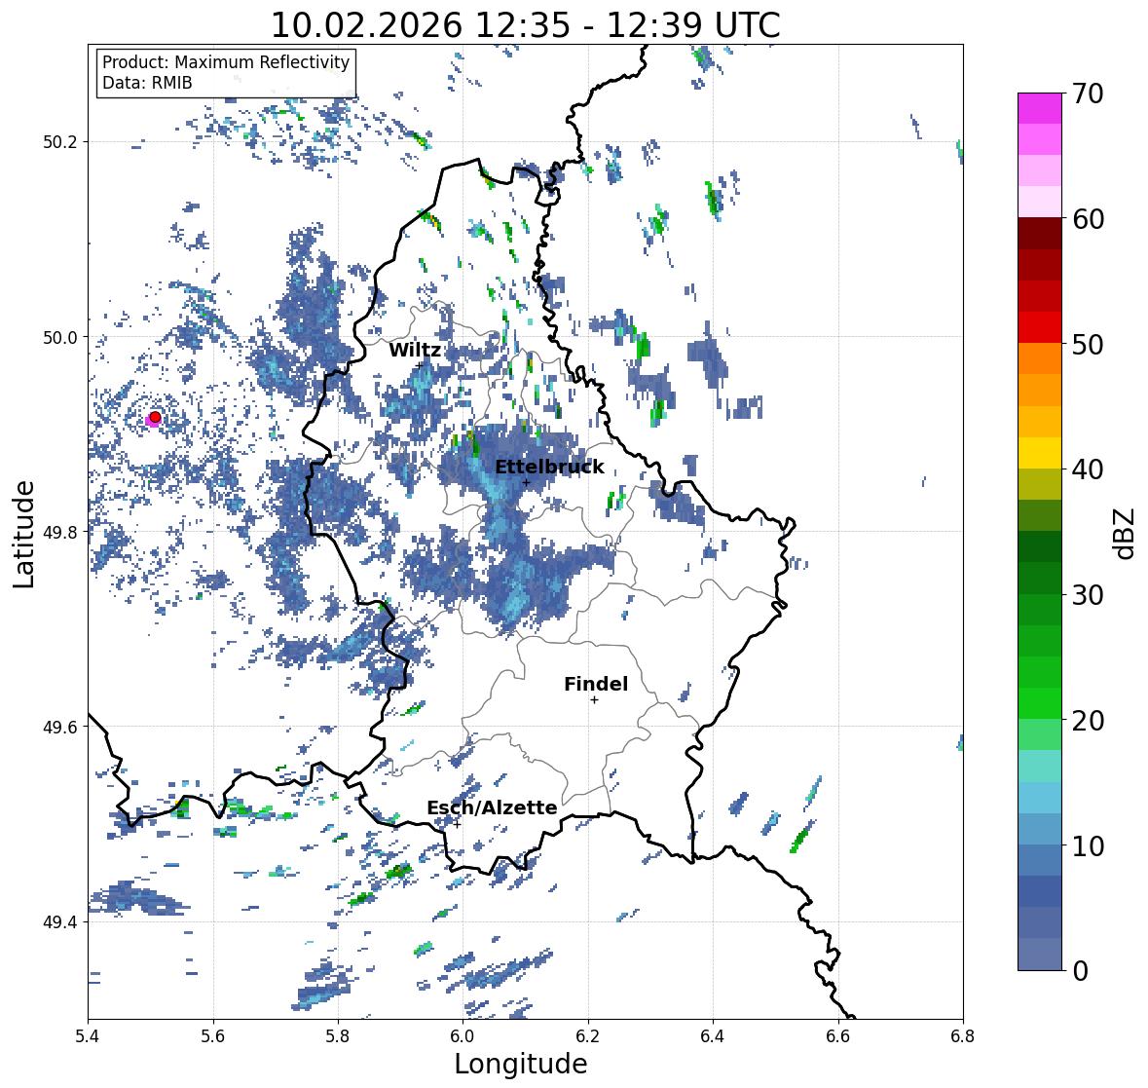Image resolution: width=1148 pixels, height=1088 pixels.
Task: Click the plot title with date and UTC time
Action: point(525,24)
